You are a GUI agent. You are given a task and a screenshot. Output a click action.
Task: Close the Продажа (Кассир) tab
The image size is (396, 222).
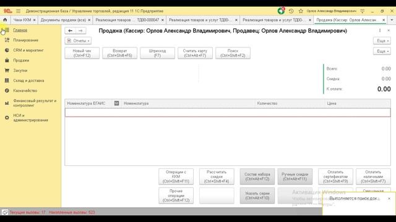[x=384, y=20]
